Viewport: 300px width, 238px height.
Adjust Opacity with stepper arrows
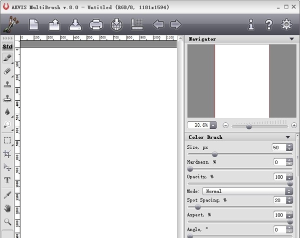tap(289, 177)
